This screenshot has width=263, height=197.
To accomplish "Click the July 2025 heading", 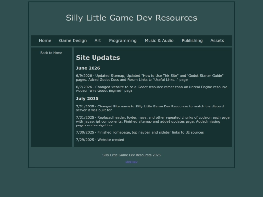I will (x=87, y=98).
